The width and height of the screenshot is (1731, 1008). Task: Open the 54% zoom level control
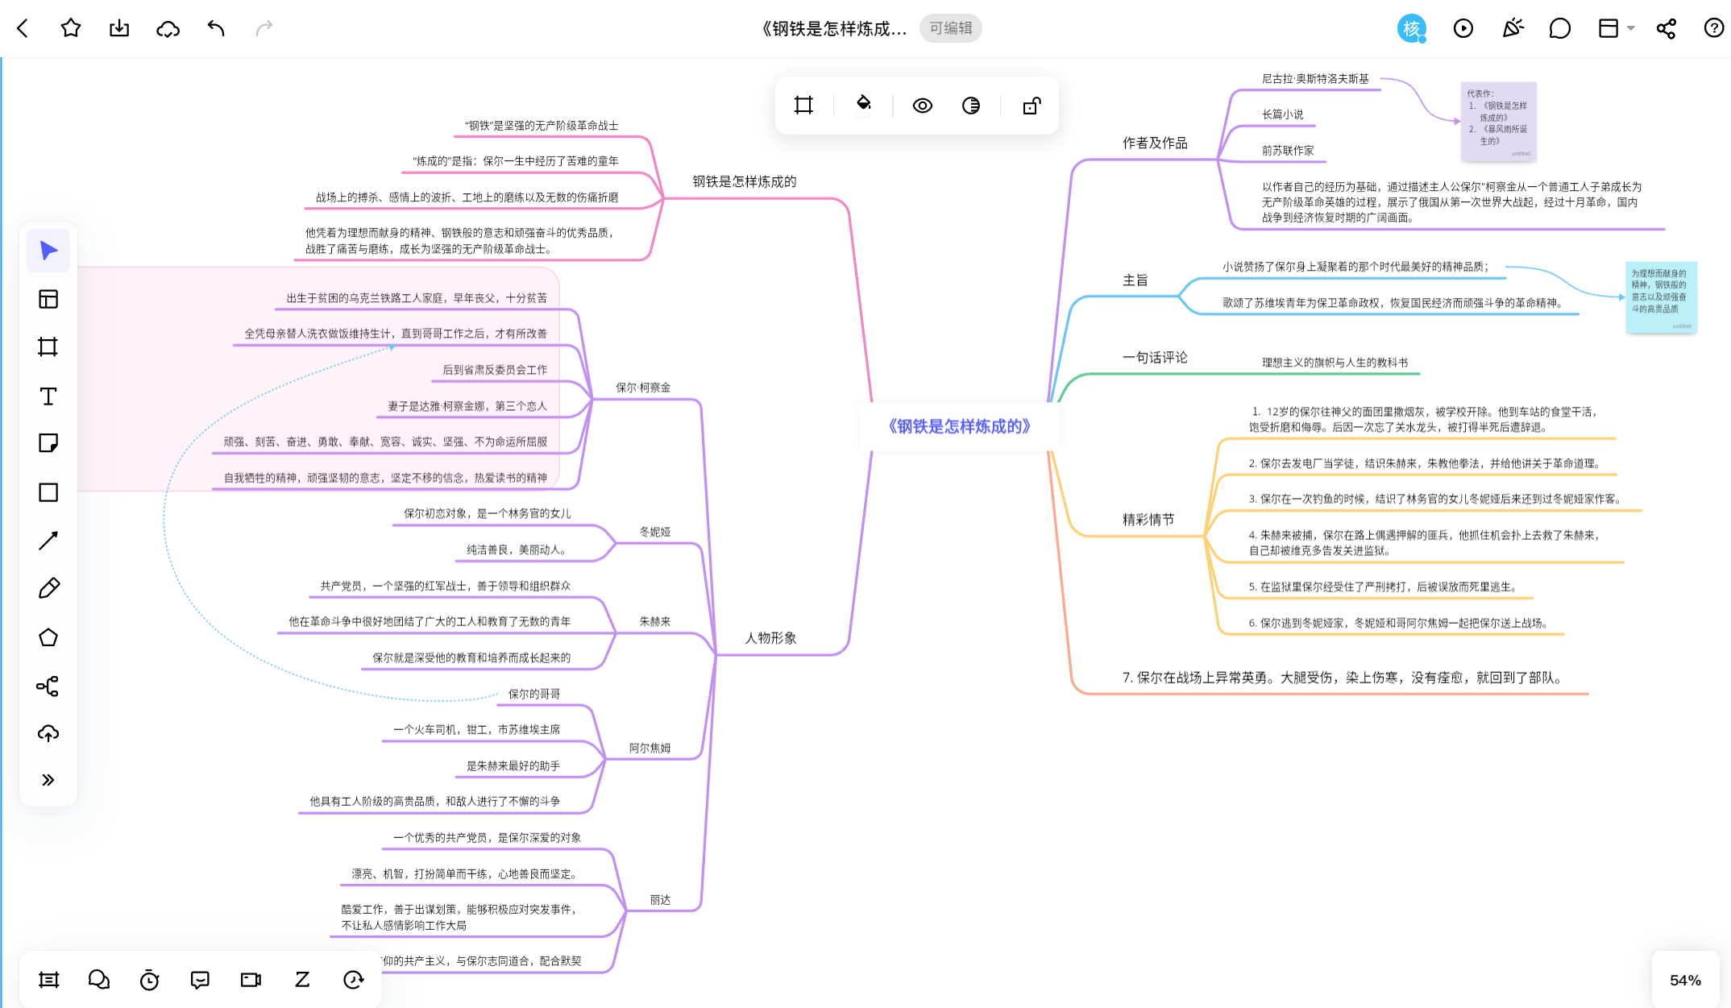coord(1685,981)
